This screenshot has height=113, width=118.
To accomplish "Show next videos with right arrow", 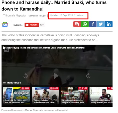I will point(108,96).
